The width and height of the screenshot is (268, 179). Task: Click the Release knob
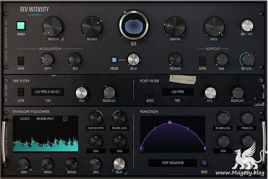tap(72, 164)
